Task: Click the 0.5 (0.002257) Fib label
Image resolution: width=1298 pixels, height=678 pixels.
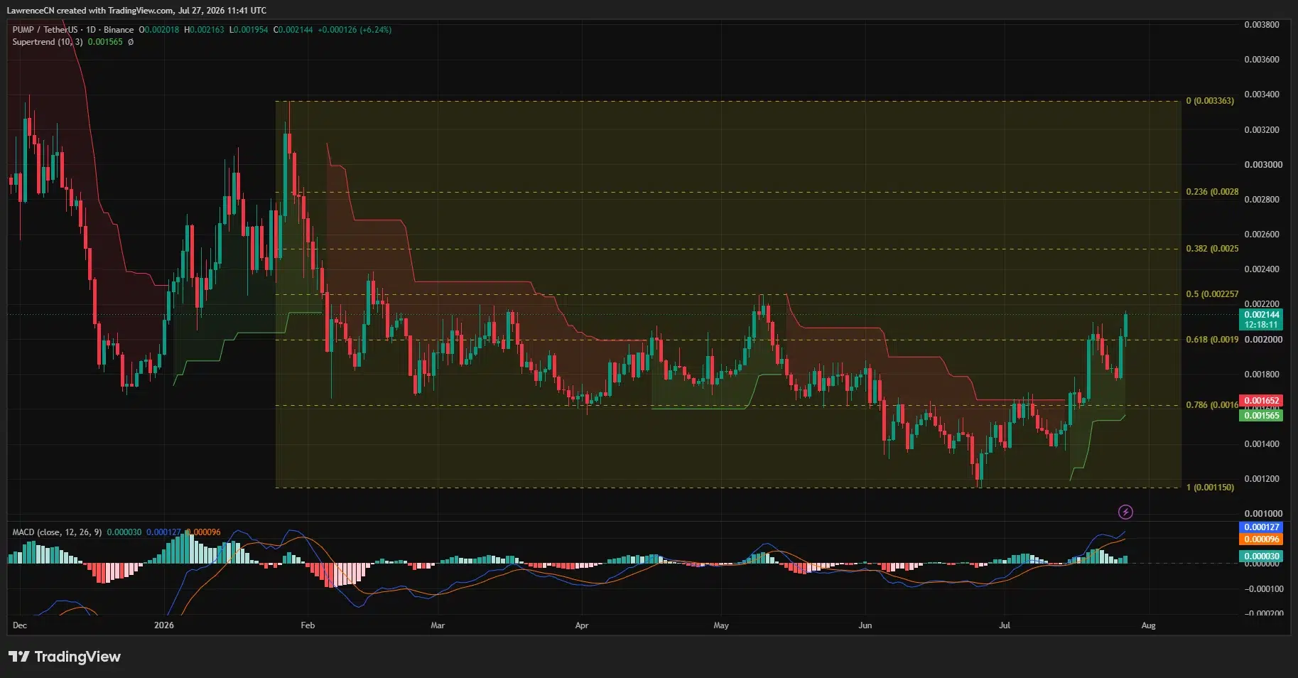Action: [x=1212, y=294]
